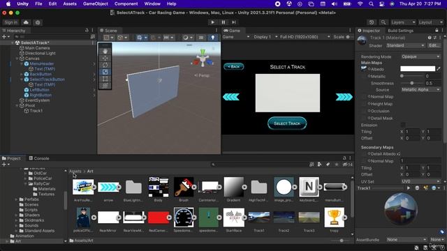Toggle 2D view mode in Scene

click(201, 37)
